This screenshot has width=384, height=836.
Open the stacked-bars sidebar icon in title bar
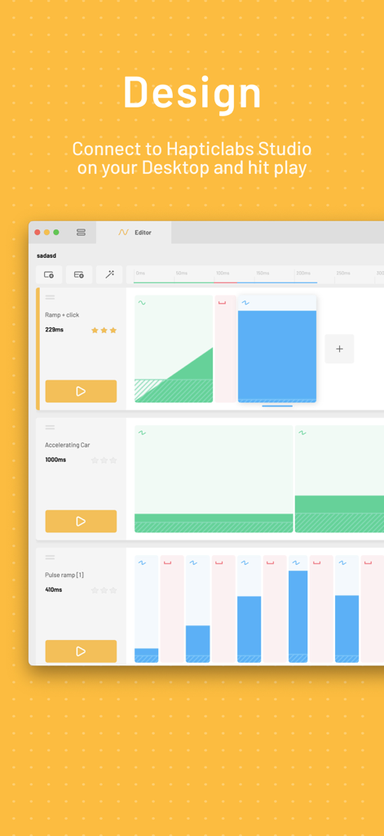pyautogui.click(x=81, y=233)
